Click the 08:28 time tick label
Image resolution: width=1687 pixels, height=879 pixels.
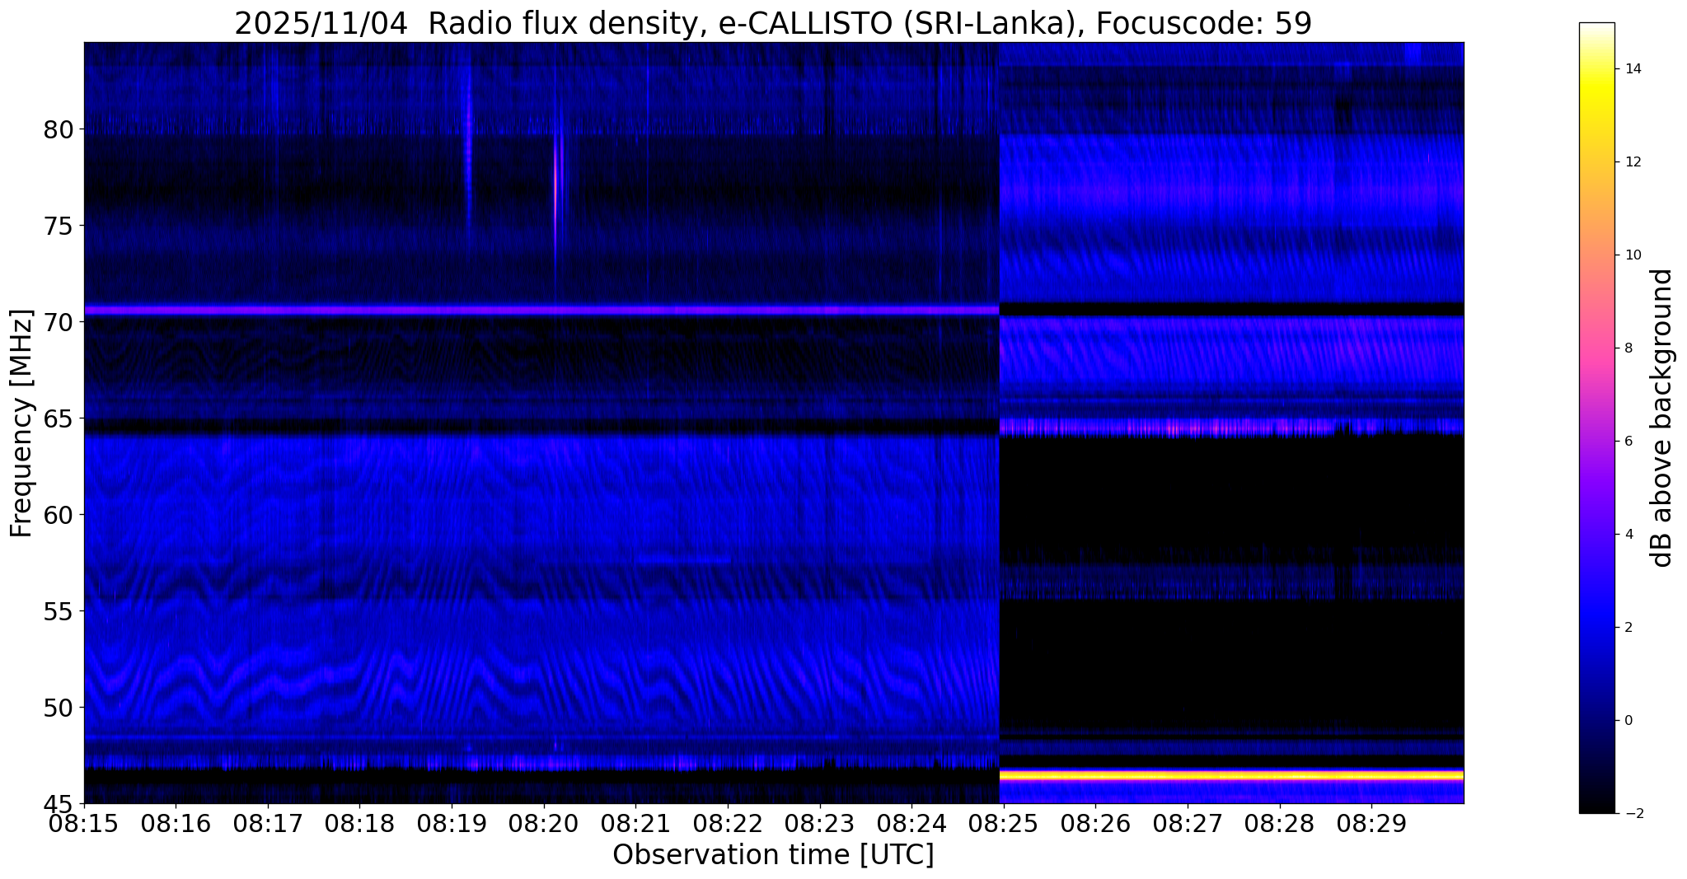point(1279,823)
